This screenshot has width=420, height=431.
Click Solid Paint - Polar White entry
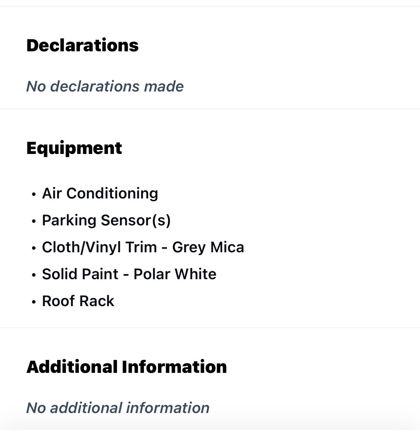point(129,274)
